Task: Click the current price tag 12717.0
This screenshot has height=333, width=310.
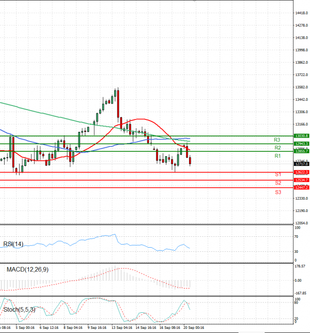Action: (301, 164)
